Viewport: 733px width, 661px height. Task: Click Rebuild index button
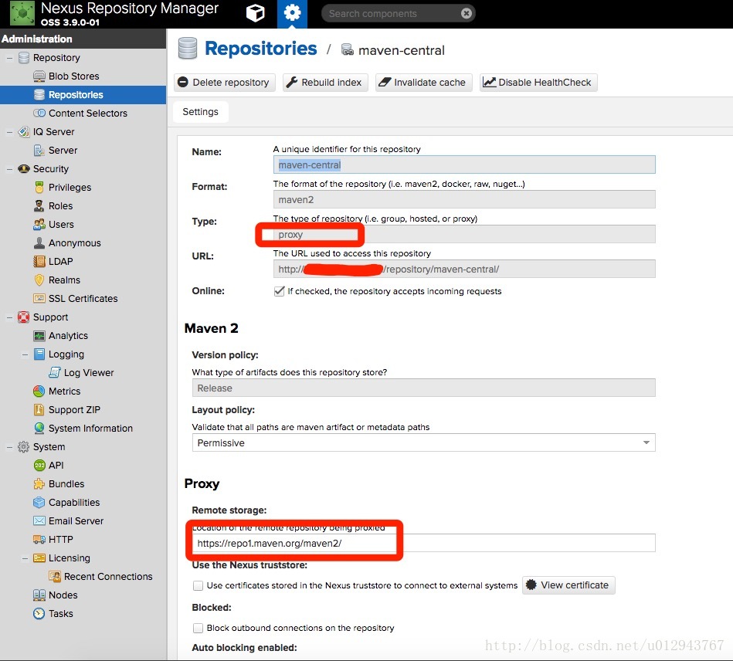(325, 83)
